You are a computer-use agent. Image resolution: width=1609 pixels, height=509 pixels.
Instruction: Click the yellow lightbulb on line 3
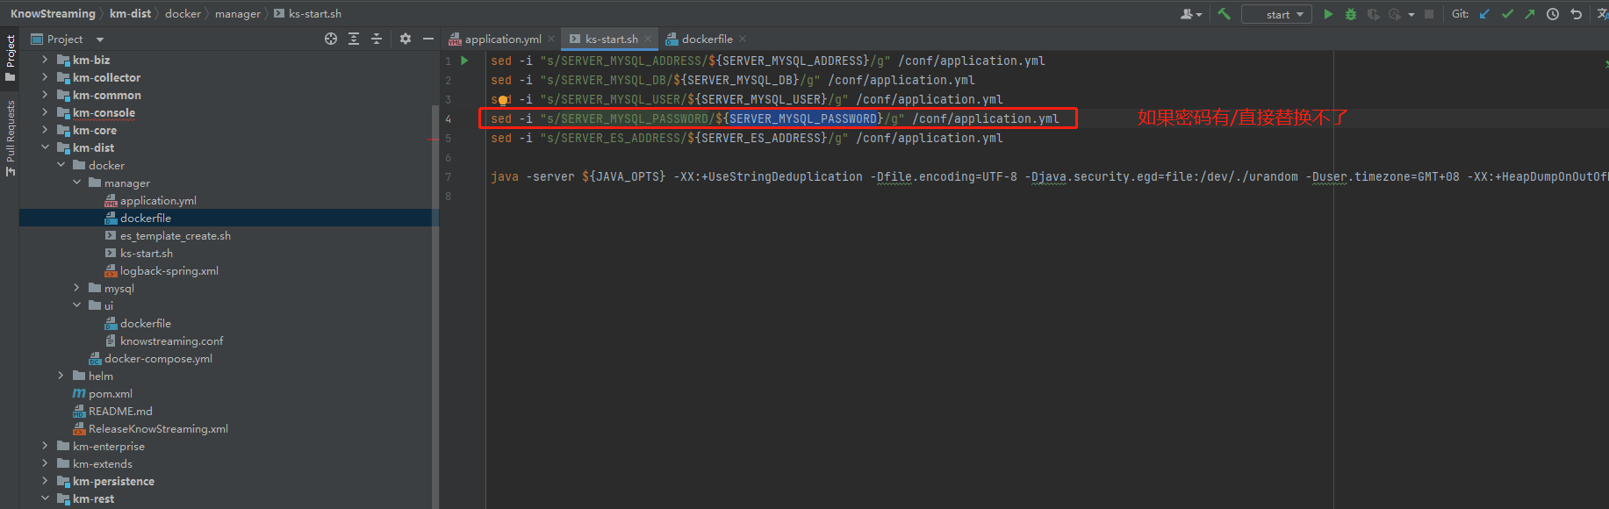(503, 100)
